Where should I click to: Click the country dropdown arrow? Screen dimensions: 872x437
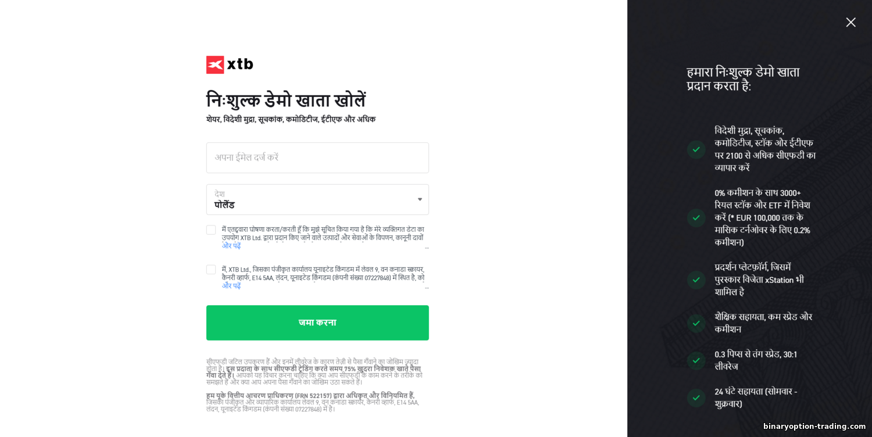coord(420,199)
